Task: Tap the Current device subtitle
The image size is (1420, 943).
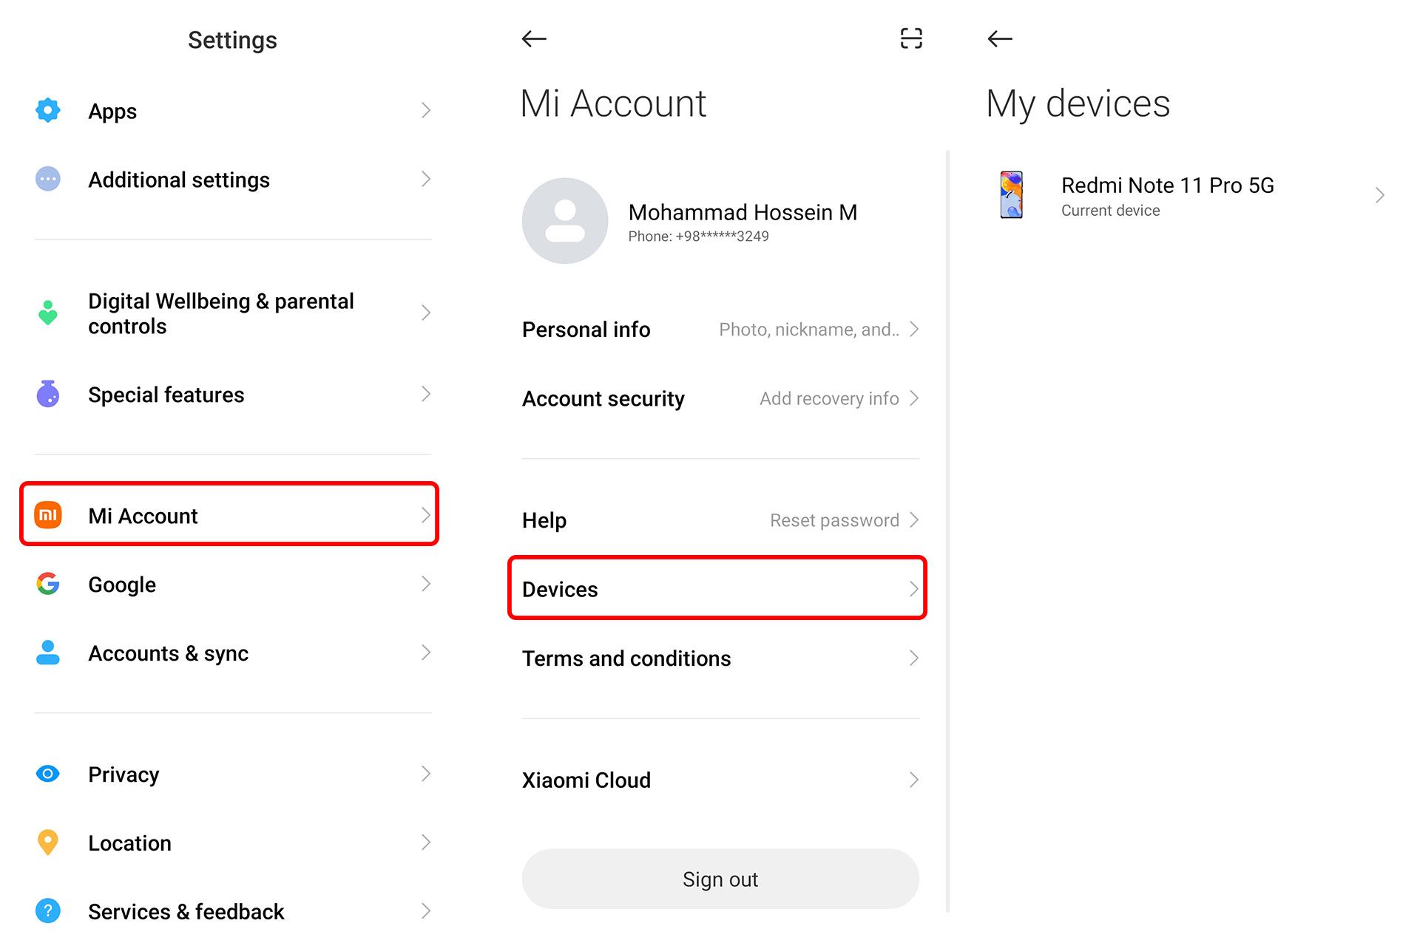Action: pos(1110,211)
